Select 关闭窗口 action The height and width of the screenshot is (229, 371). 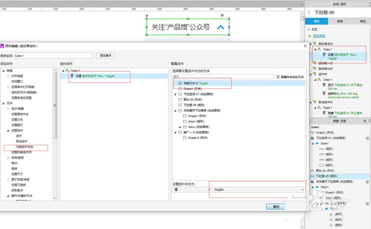coord(17,81)
